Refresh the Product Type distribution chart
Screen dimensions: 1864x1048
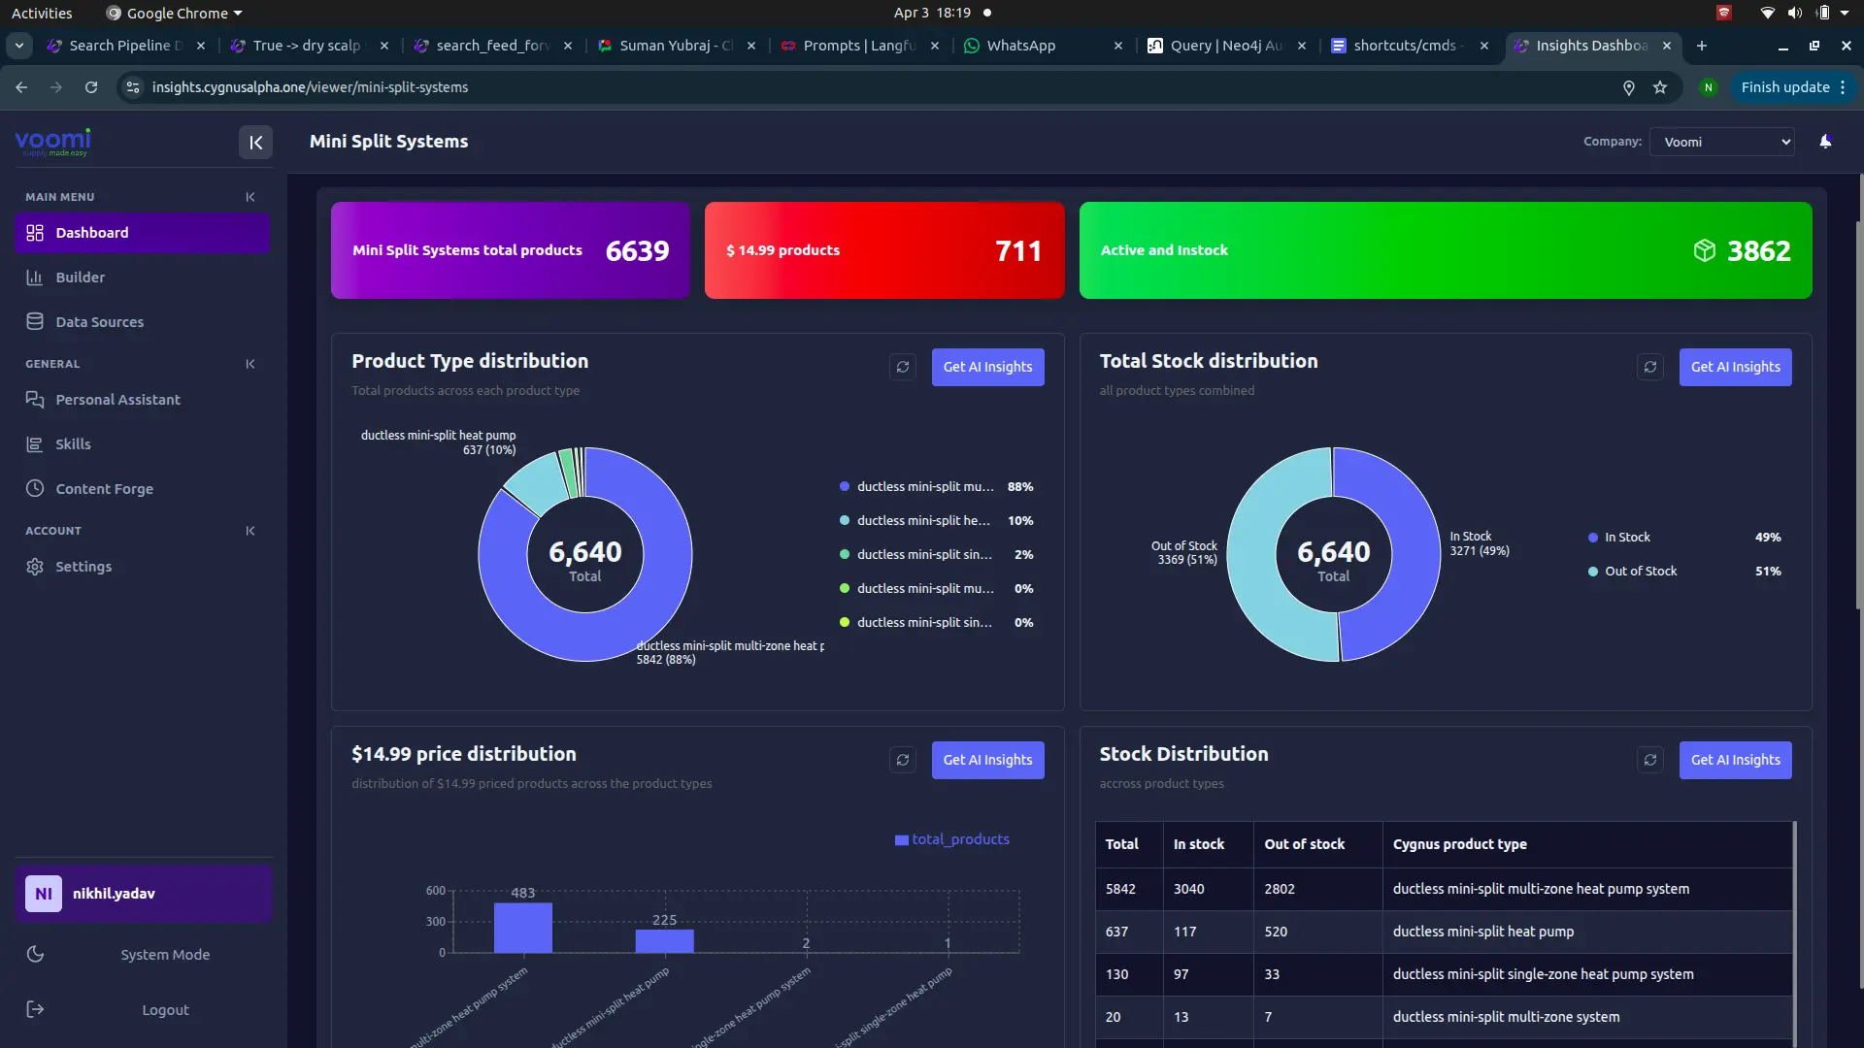click(x=903, y=367)
